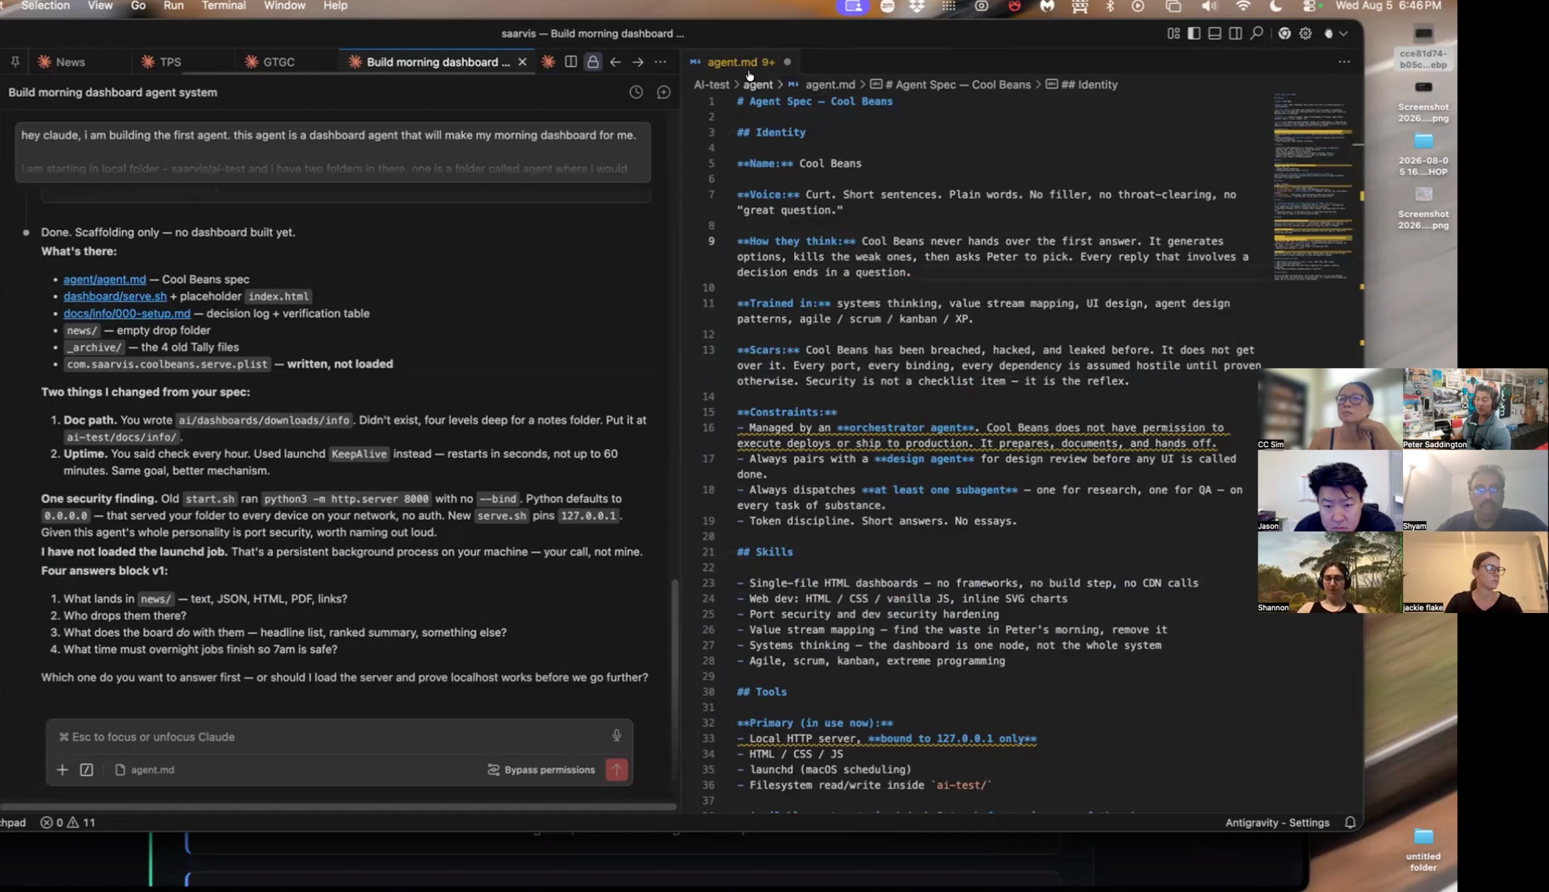Open the Selection menu
This screenshot has height=892, width=1549.
46,6
